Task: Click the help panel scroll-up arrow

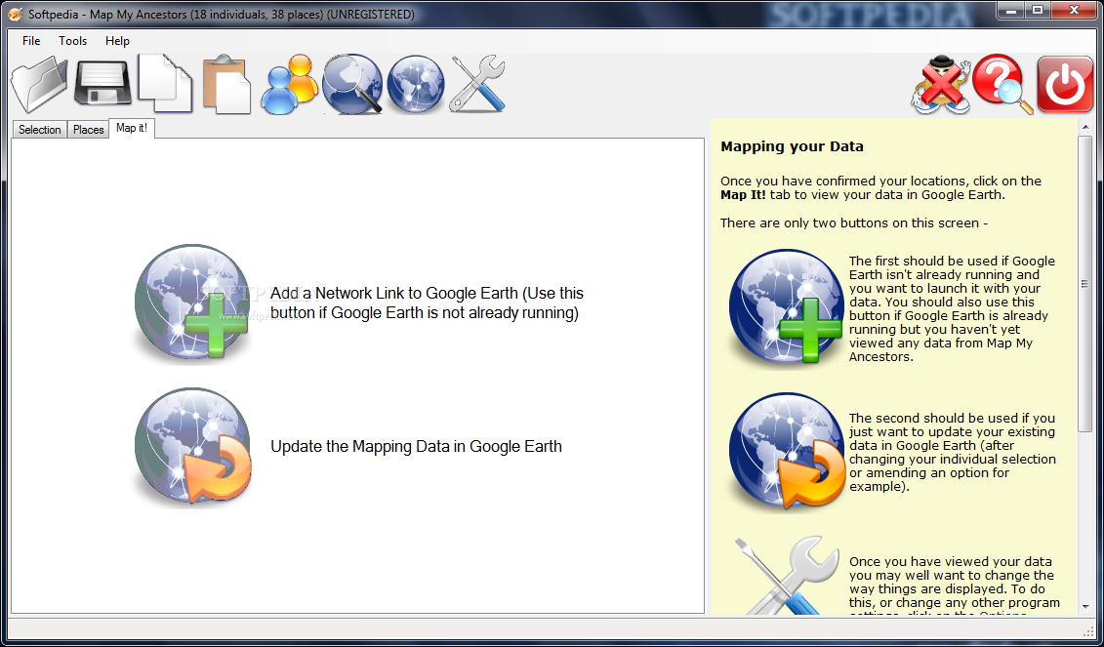Action: coord(1085,127)
